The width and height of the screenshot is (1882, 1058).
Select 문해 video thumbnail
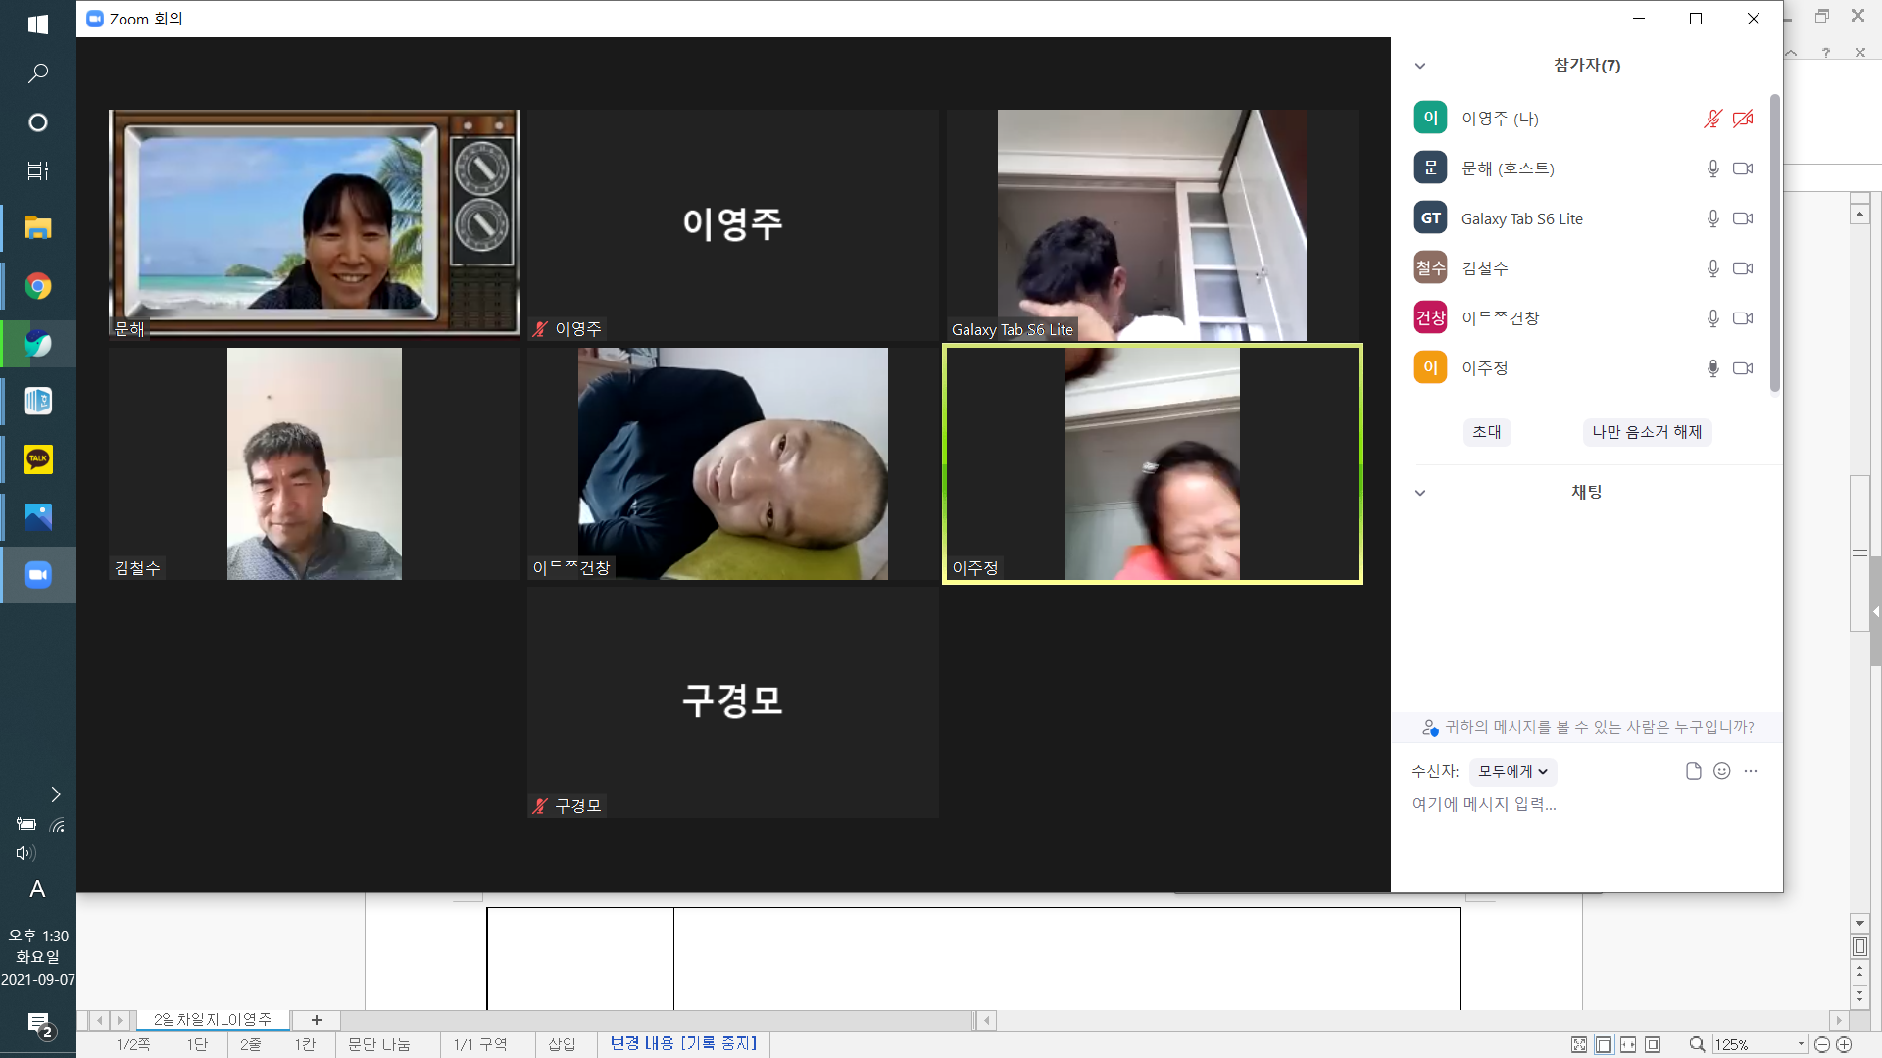coord(314,224)
